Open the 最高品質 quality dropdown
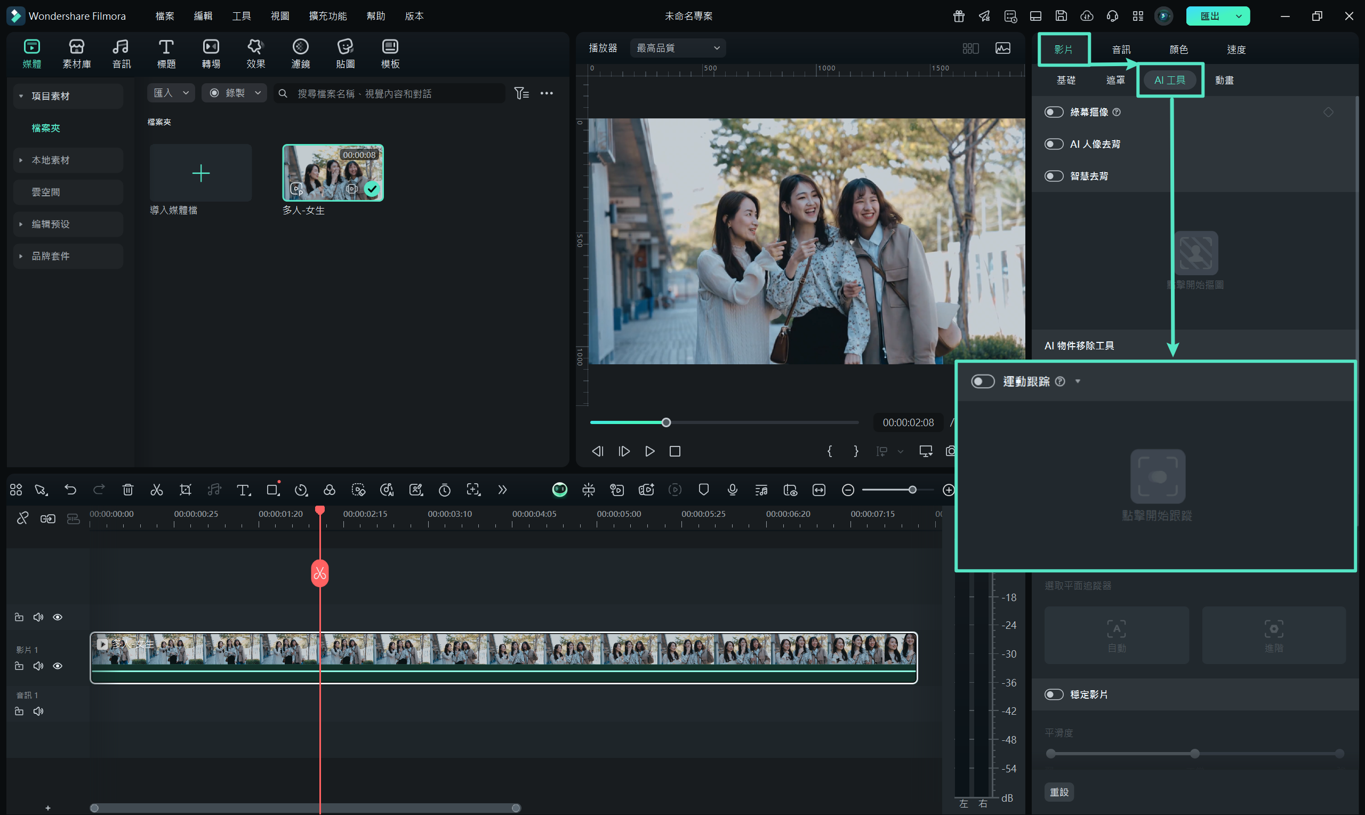This screenshot has height=815, width=1365. point(678,48)
